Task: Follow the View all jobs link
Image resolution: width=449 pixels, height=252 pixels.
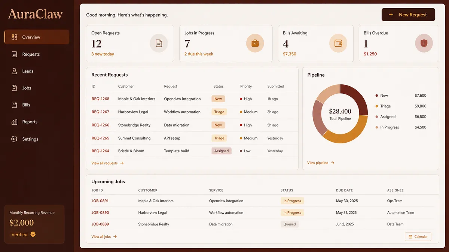Action: click(104, 237)
